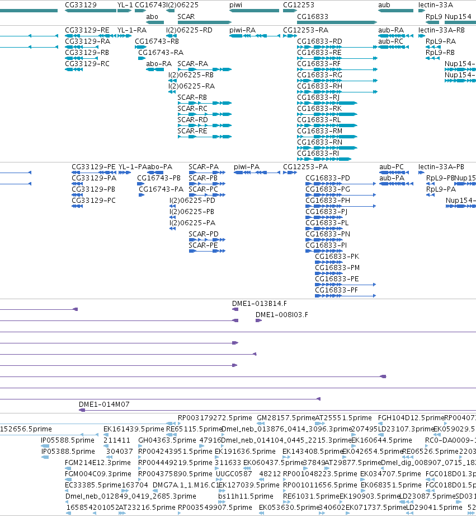Click protein SCAR-PE label

(203, 245)
